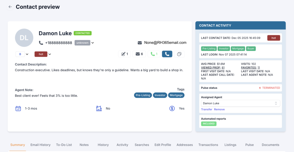Click the CONTACT ACTIVITY panel header
The width and height of the screenshot is (294, 152).
241,25
